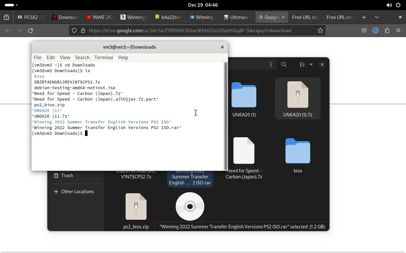Click ps2_bios.zip line in terminal output

(x=49, y=105)
